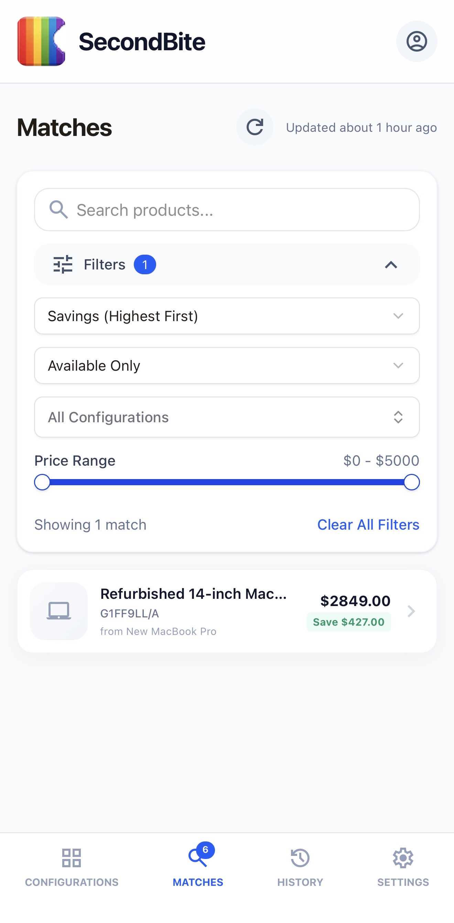Click the refresh icon next to Matches

point(255,127)
